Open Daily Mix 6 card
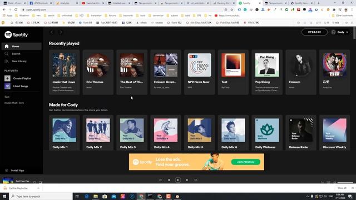This screenshot has width=356, height=200. tap(233, 133)
